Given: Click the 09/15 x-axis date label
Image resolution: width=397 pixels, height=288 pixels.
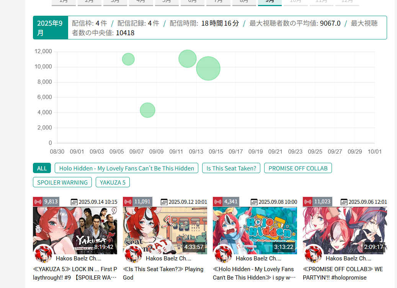Looking at the screenshot, I should click(x=216, y=152).
